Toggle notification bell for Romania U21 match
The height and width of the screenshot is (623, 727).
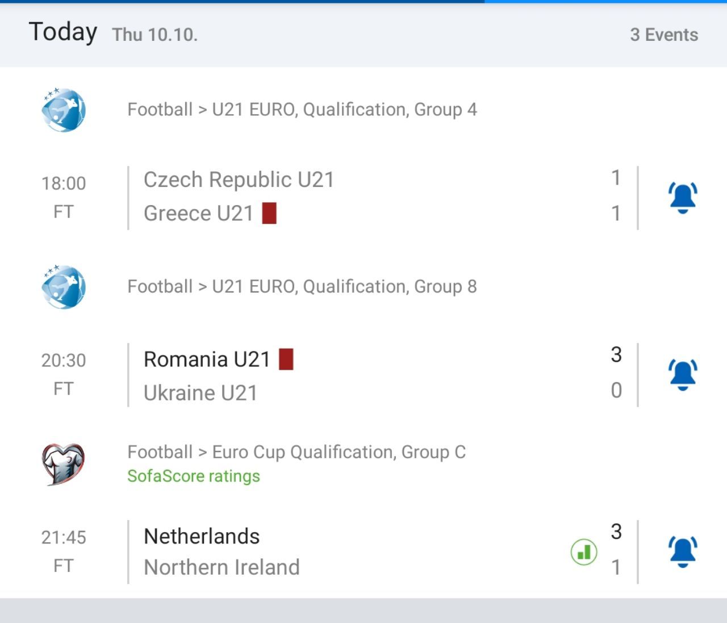[x=683, y=375]
